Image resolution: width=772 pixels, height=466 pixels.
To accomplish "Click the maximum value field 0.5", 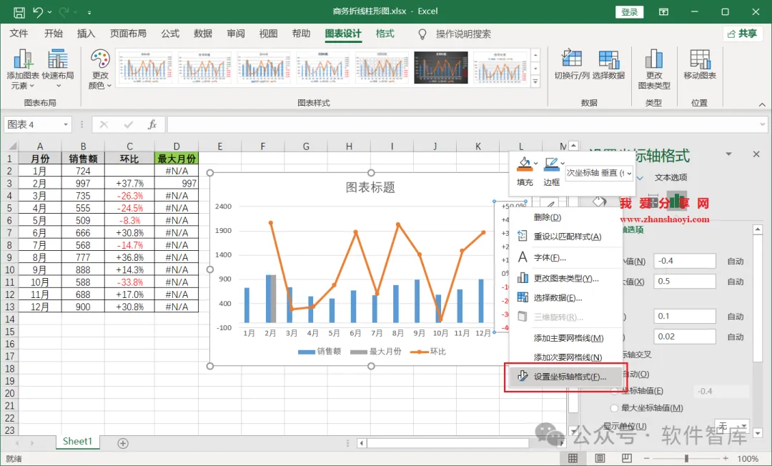I will click(x=684, y=281).
